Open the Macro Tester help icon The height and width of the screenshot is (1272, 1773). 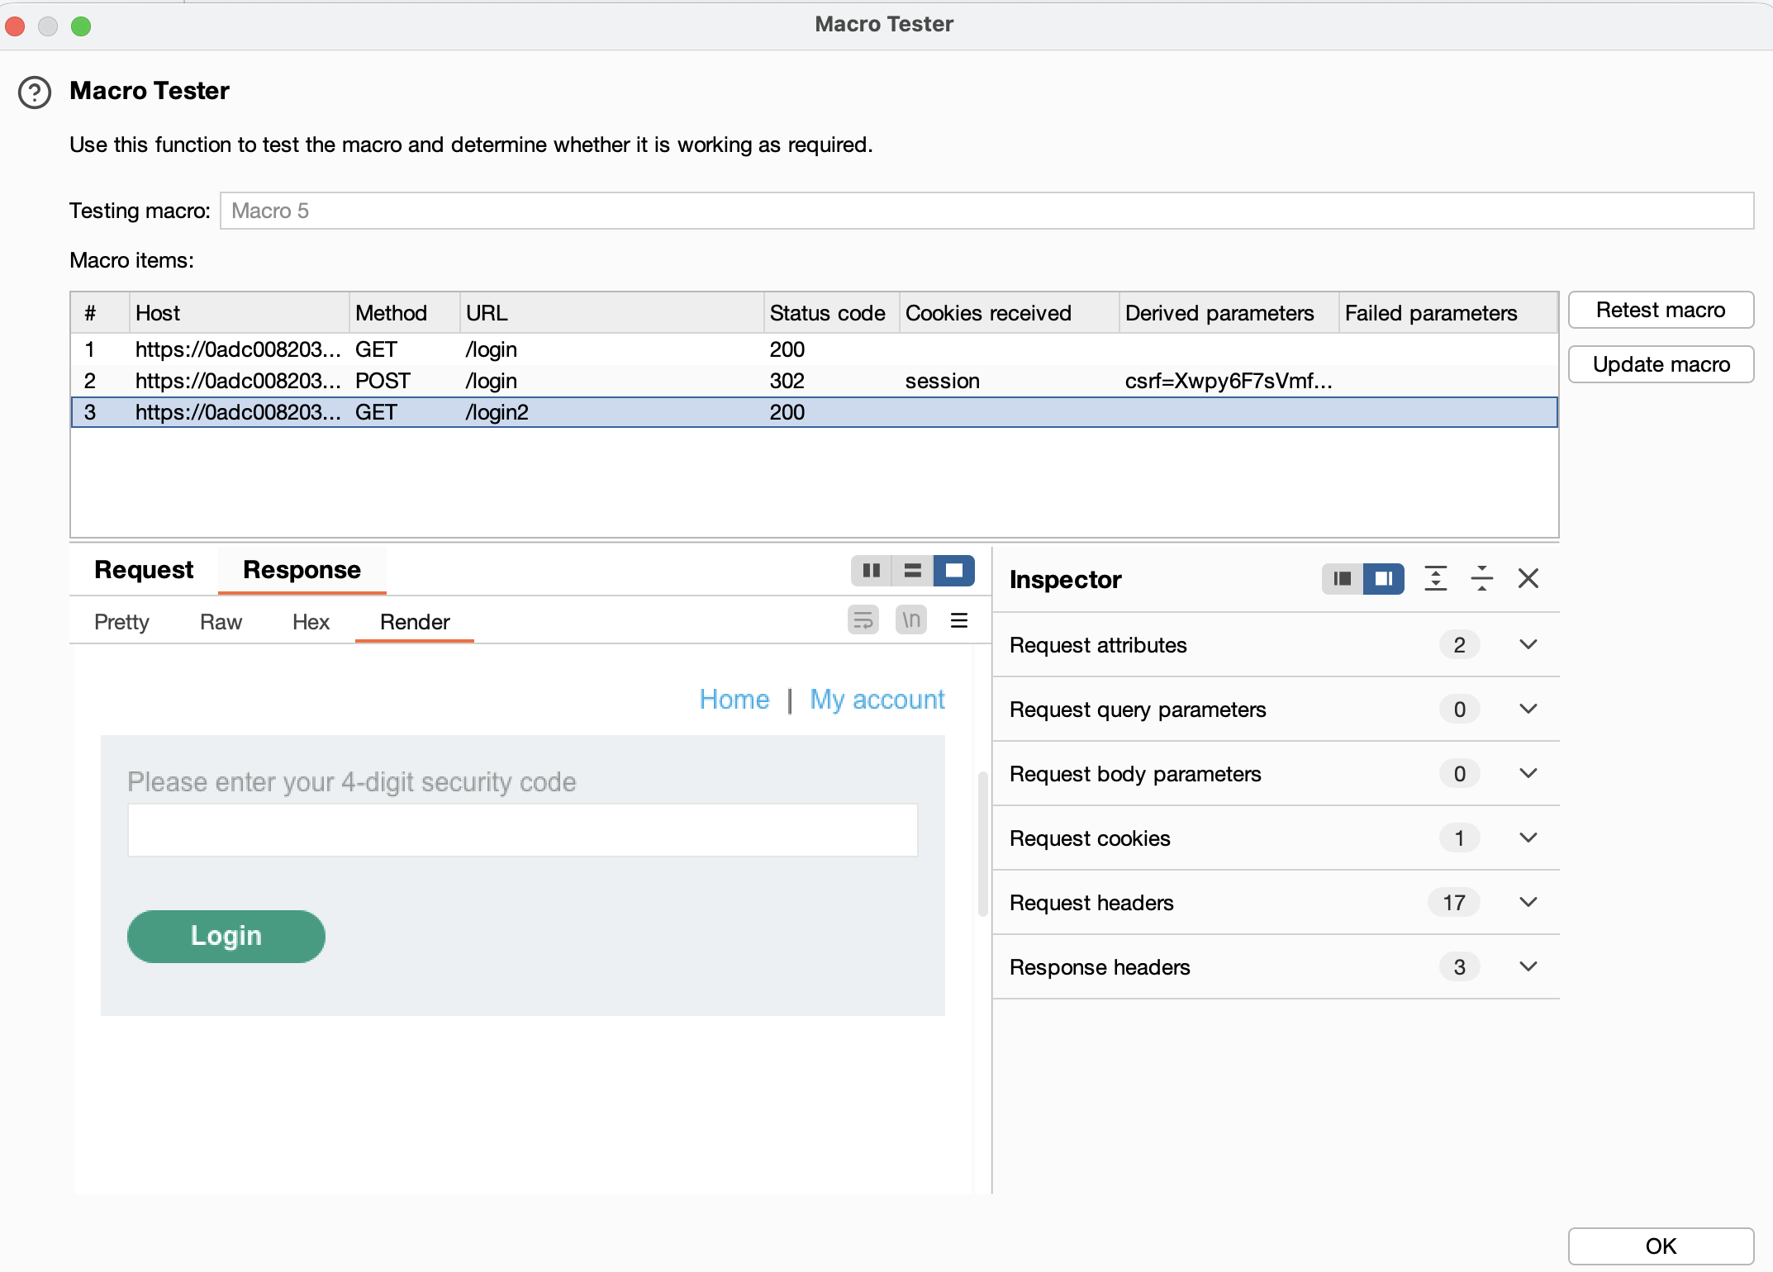(x=35, y=93)
